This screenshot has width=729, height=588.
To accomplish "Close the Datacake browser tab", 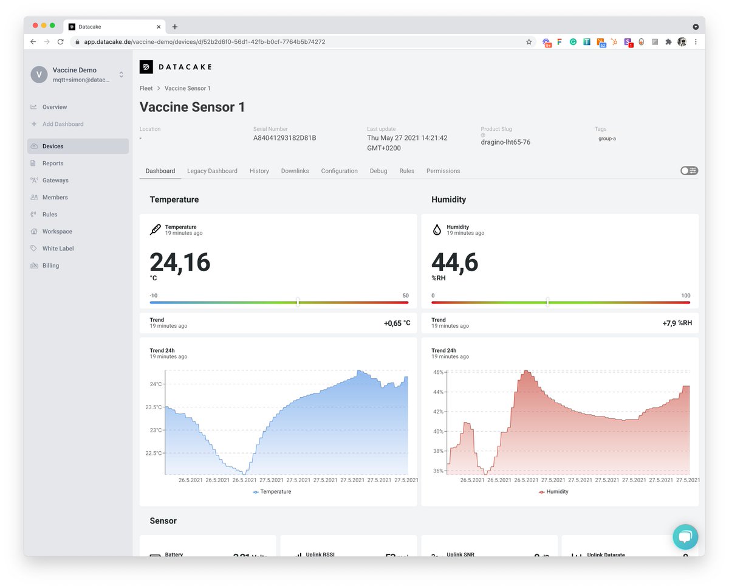I will (159, 27).
